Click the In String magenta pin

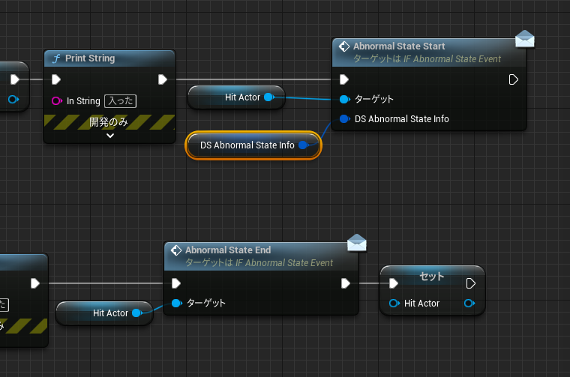tap(57, 100)
